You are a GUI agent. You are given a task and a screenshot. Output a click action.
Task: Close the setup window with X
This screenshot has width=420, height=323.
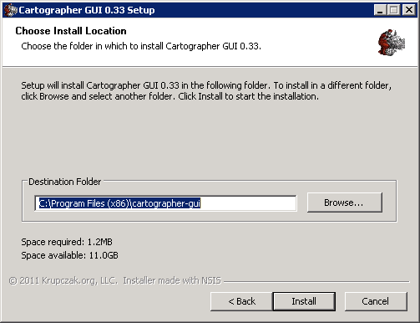[409, 10]
